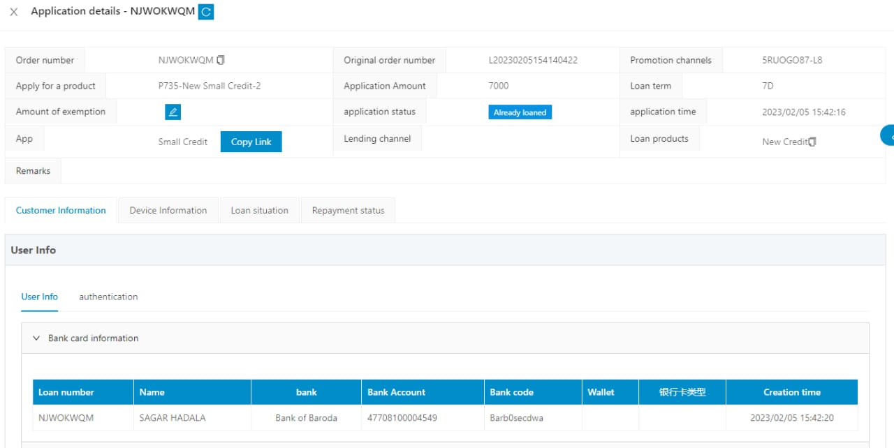
Task: Click the Already loaned status badge
Action: click(520, 112)
